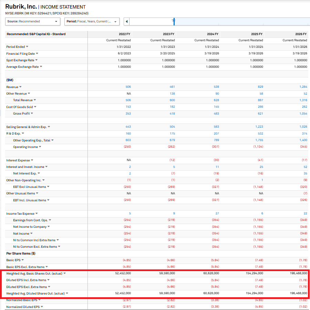Screen dimensions: 310x310
Task: Open EBT Excl Unusual Items row arrow
Action: tap(48, 186)
